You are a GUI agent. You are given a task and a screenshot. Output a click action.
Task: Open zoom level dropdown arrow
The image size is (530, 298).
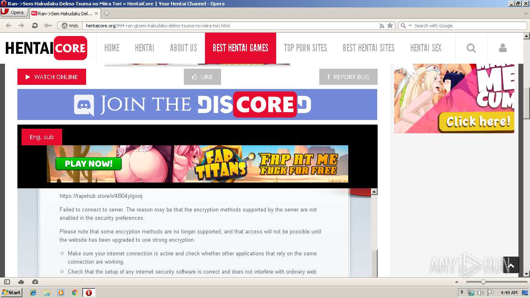coord(457,282)
